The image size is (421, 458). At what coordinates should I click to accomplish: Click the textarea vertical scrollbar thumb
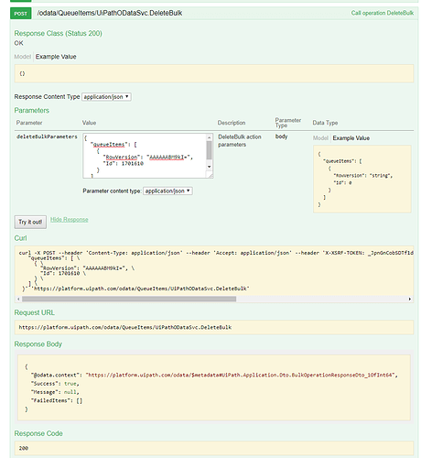pyautogui.click(x=210, y=150)
